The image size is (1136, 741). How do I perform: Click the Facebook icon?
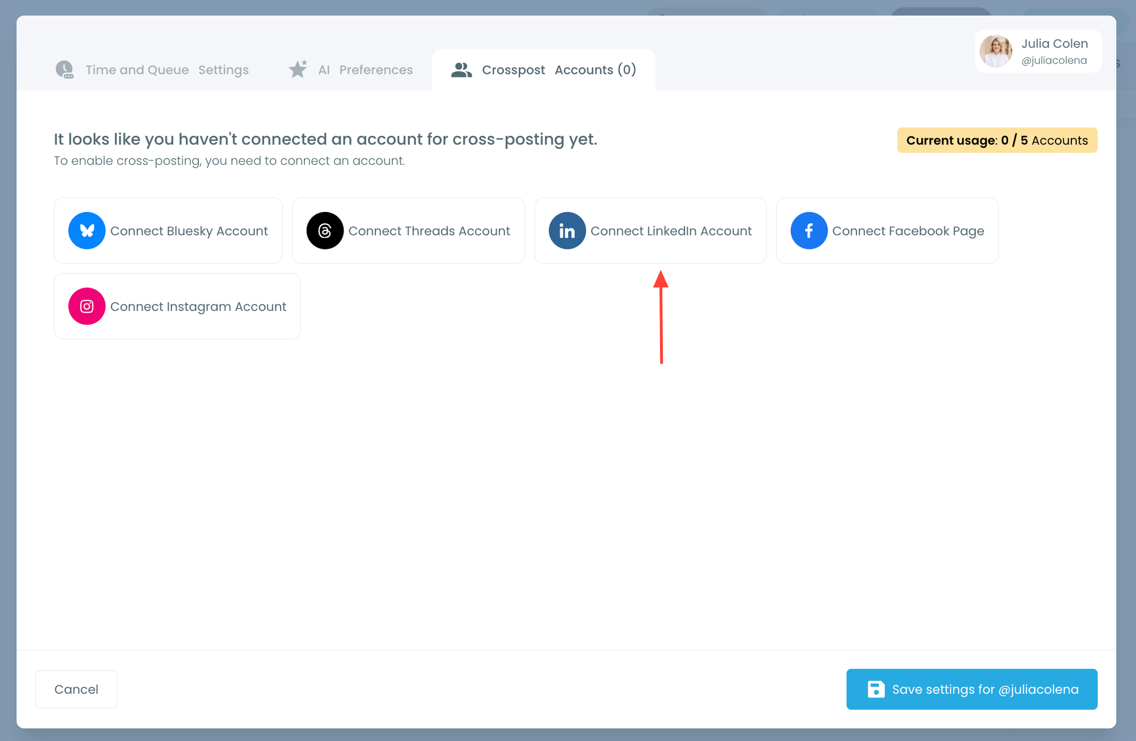point(809,231)
